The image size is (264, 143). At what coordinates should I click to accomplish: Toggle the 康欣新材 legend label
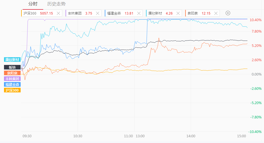(x=12, y=59)
